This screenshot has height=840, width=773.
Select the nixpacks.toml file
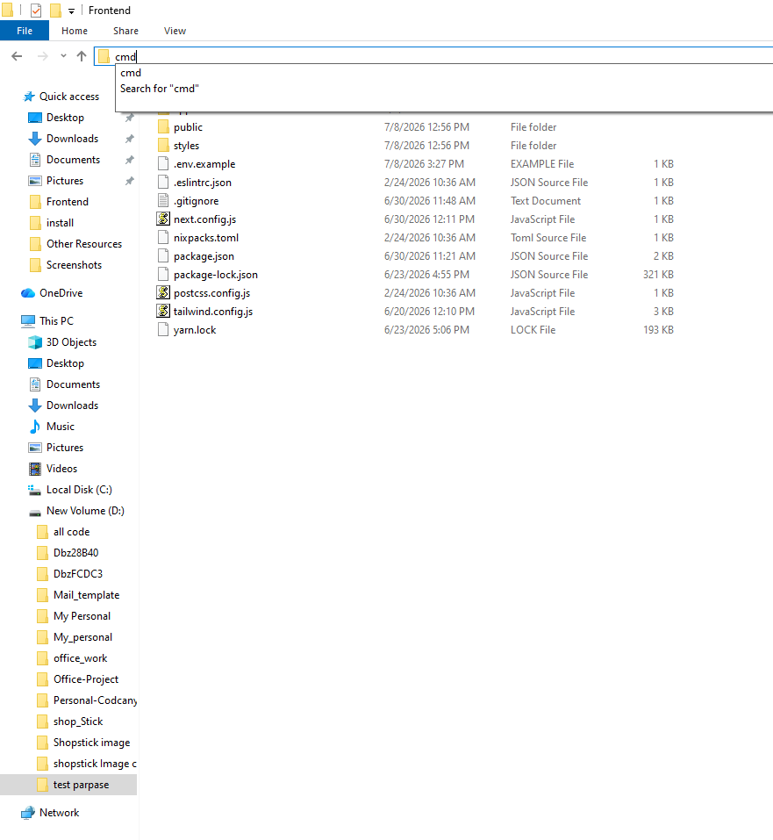tap(205, 238)
